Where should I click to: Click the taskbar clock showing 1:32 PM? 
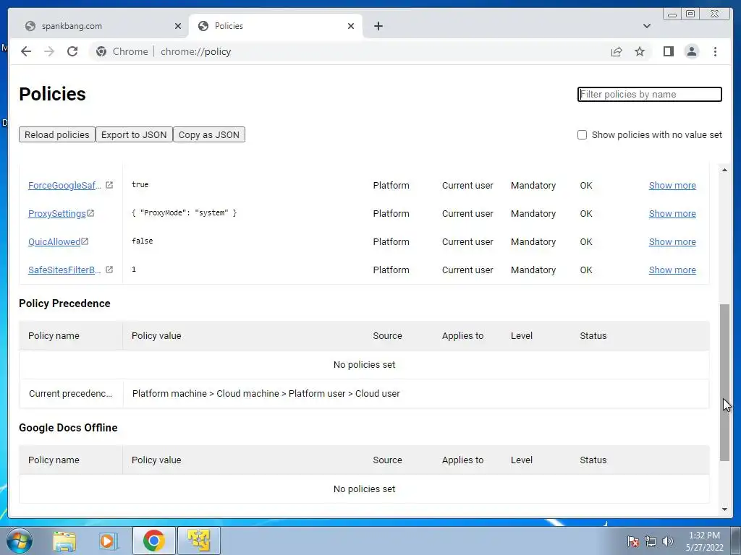pyautogui.click(x=704, y=541)
